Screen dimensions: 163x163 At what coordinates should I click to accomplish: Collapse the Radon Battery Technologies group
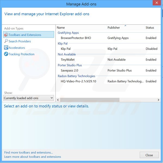pyautogui.click(x=76, y=76)
